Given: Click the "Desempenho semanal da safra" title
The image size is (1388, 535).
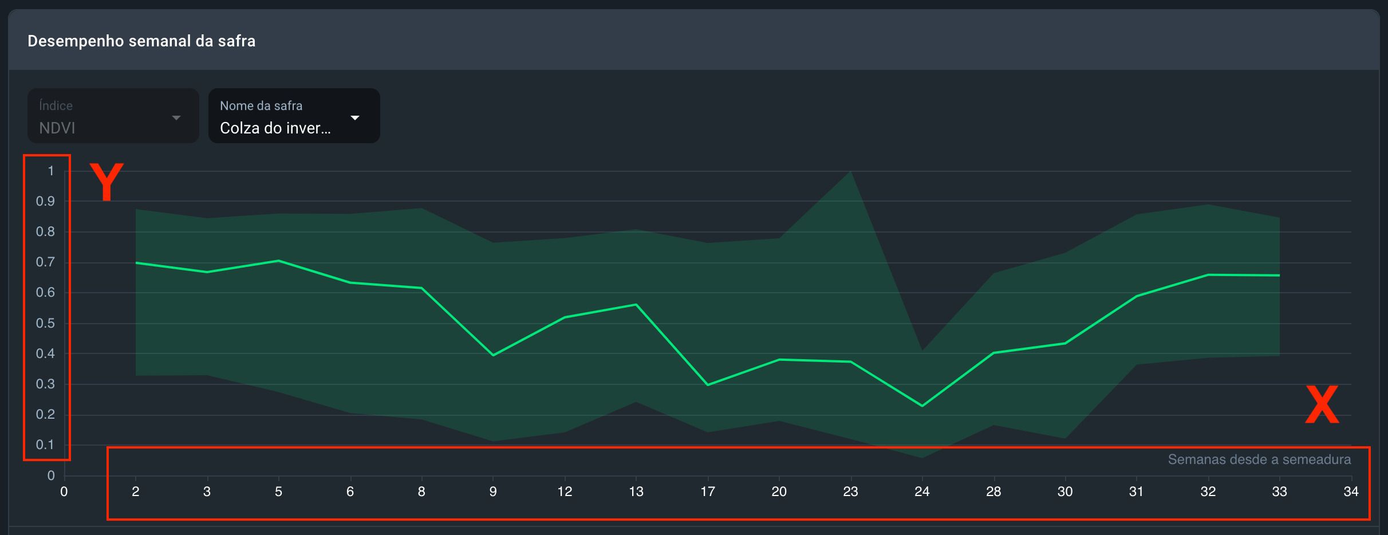Looking at the screenshot, I should click(141, 41).
